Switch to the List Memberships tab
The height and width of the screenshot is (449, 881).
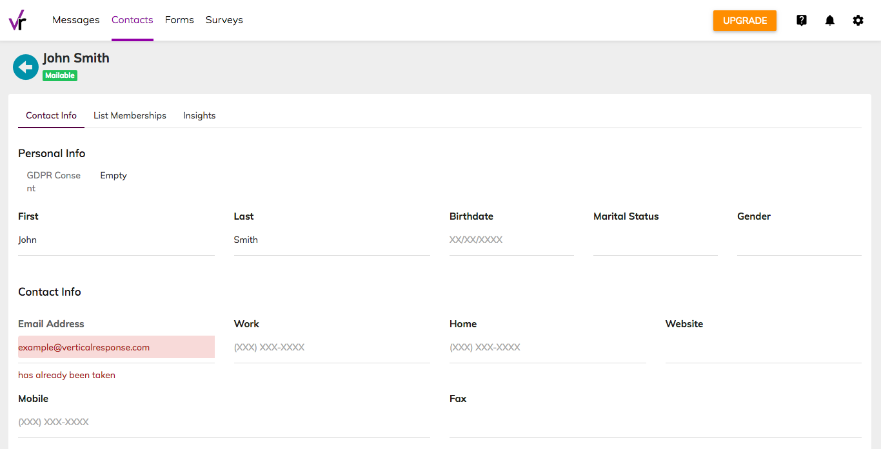click(x=130, y=115)
